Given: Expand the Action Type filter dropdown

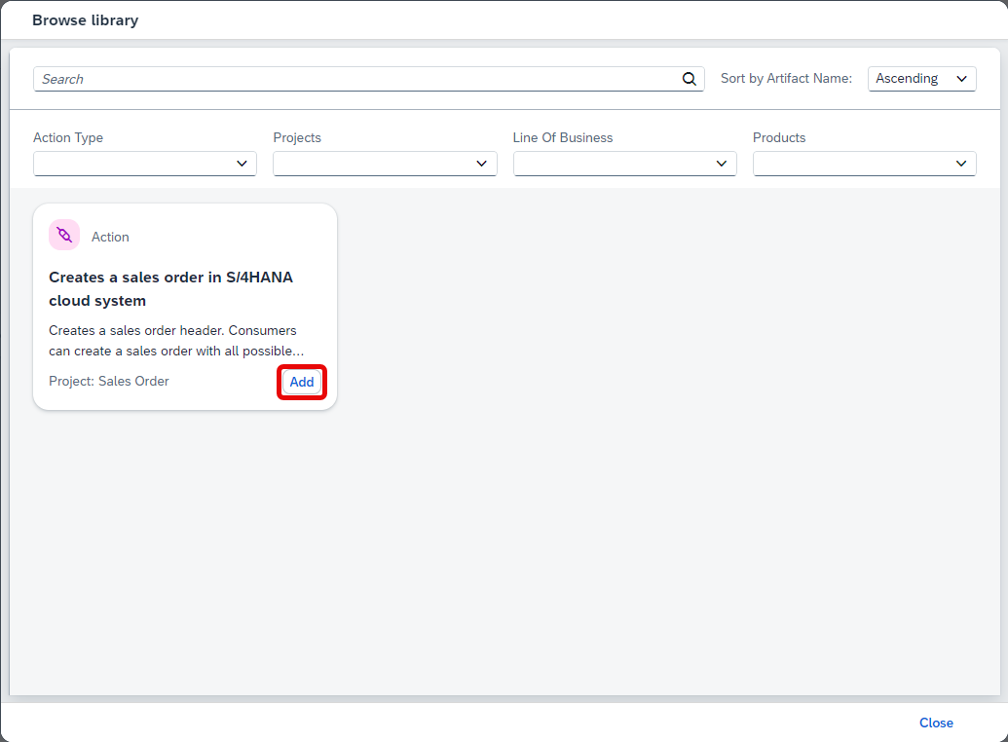Looking at the screenshot, I should point(145,164).
